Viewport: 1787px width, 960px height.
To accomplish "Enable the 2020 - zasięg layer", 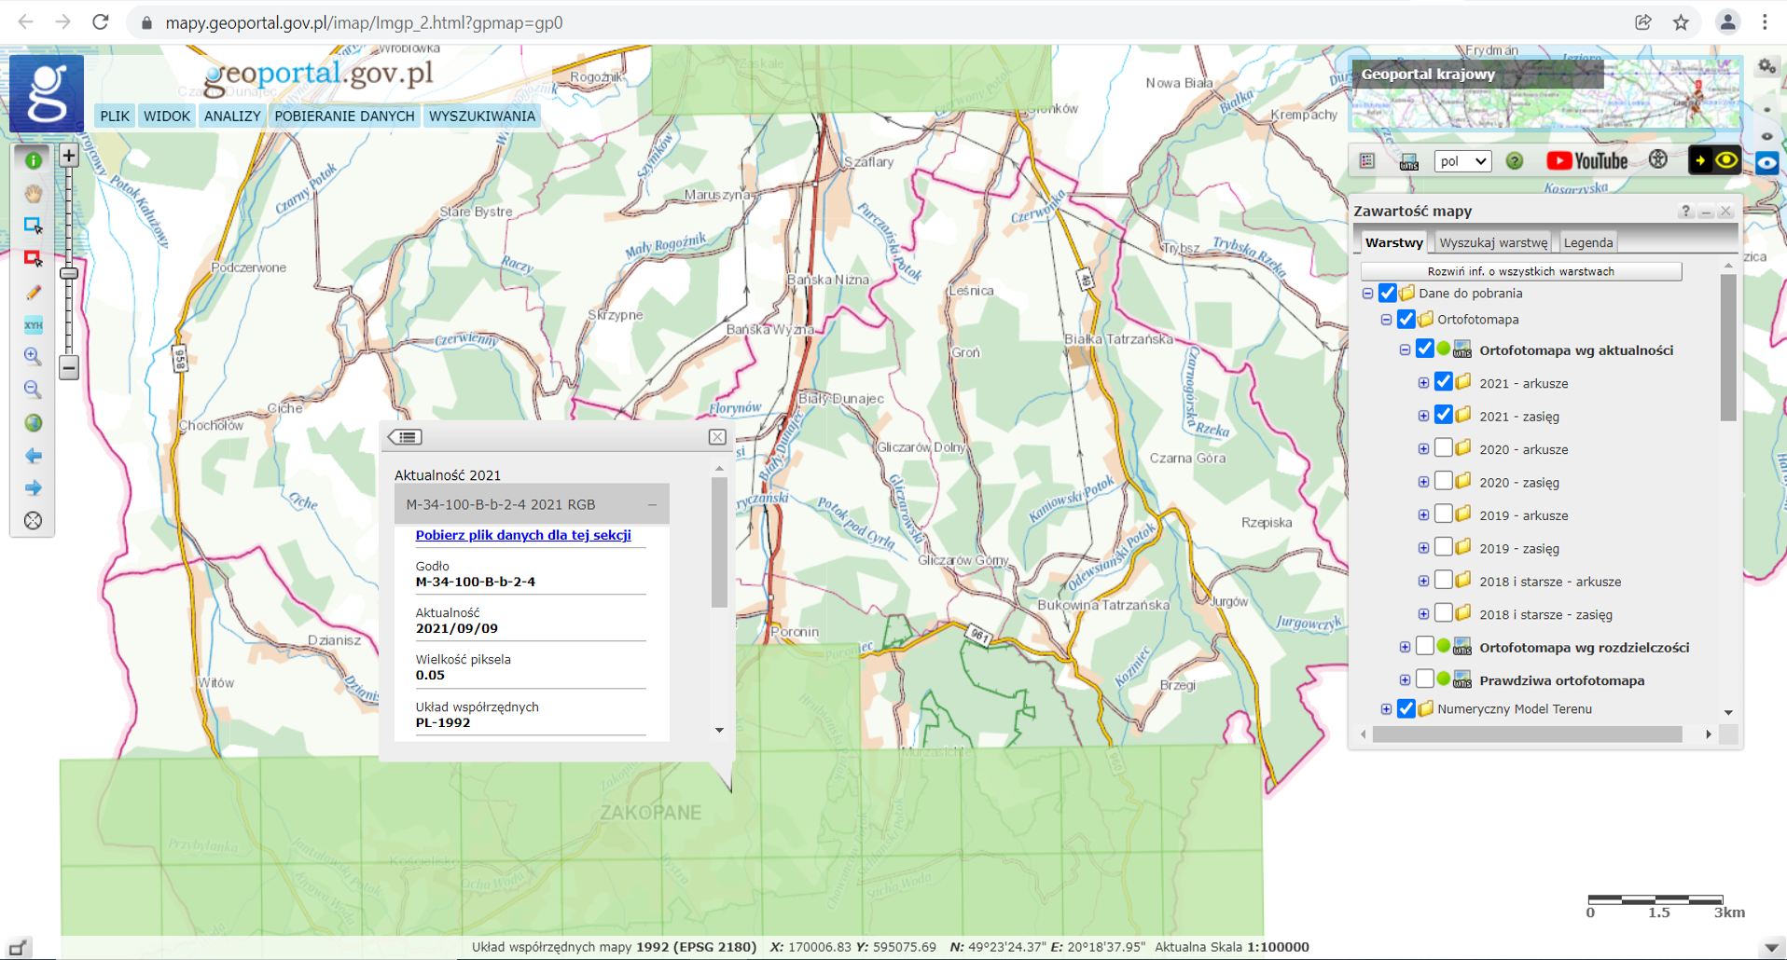I will click(x=1443, y=482).
